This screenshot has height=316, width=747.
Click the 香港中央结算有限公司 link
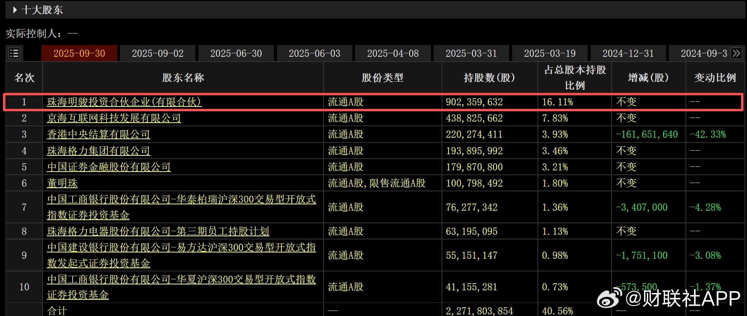[98, 135]
